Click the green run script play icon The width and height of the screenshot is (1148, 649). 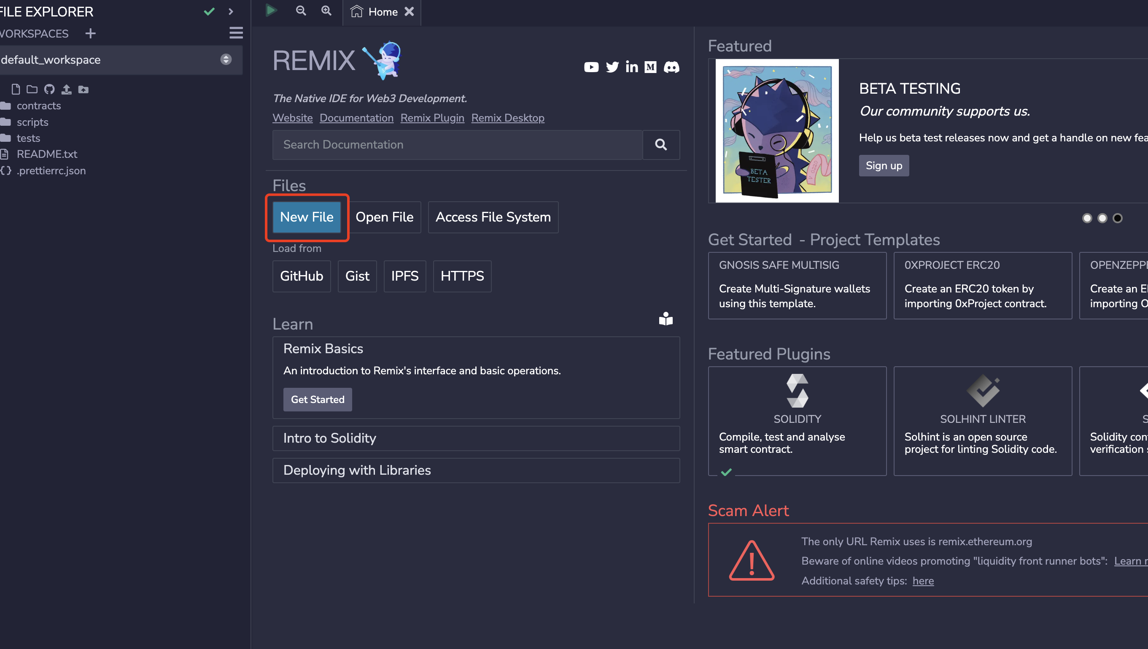[x=271, y=10]
